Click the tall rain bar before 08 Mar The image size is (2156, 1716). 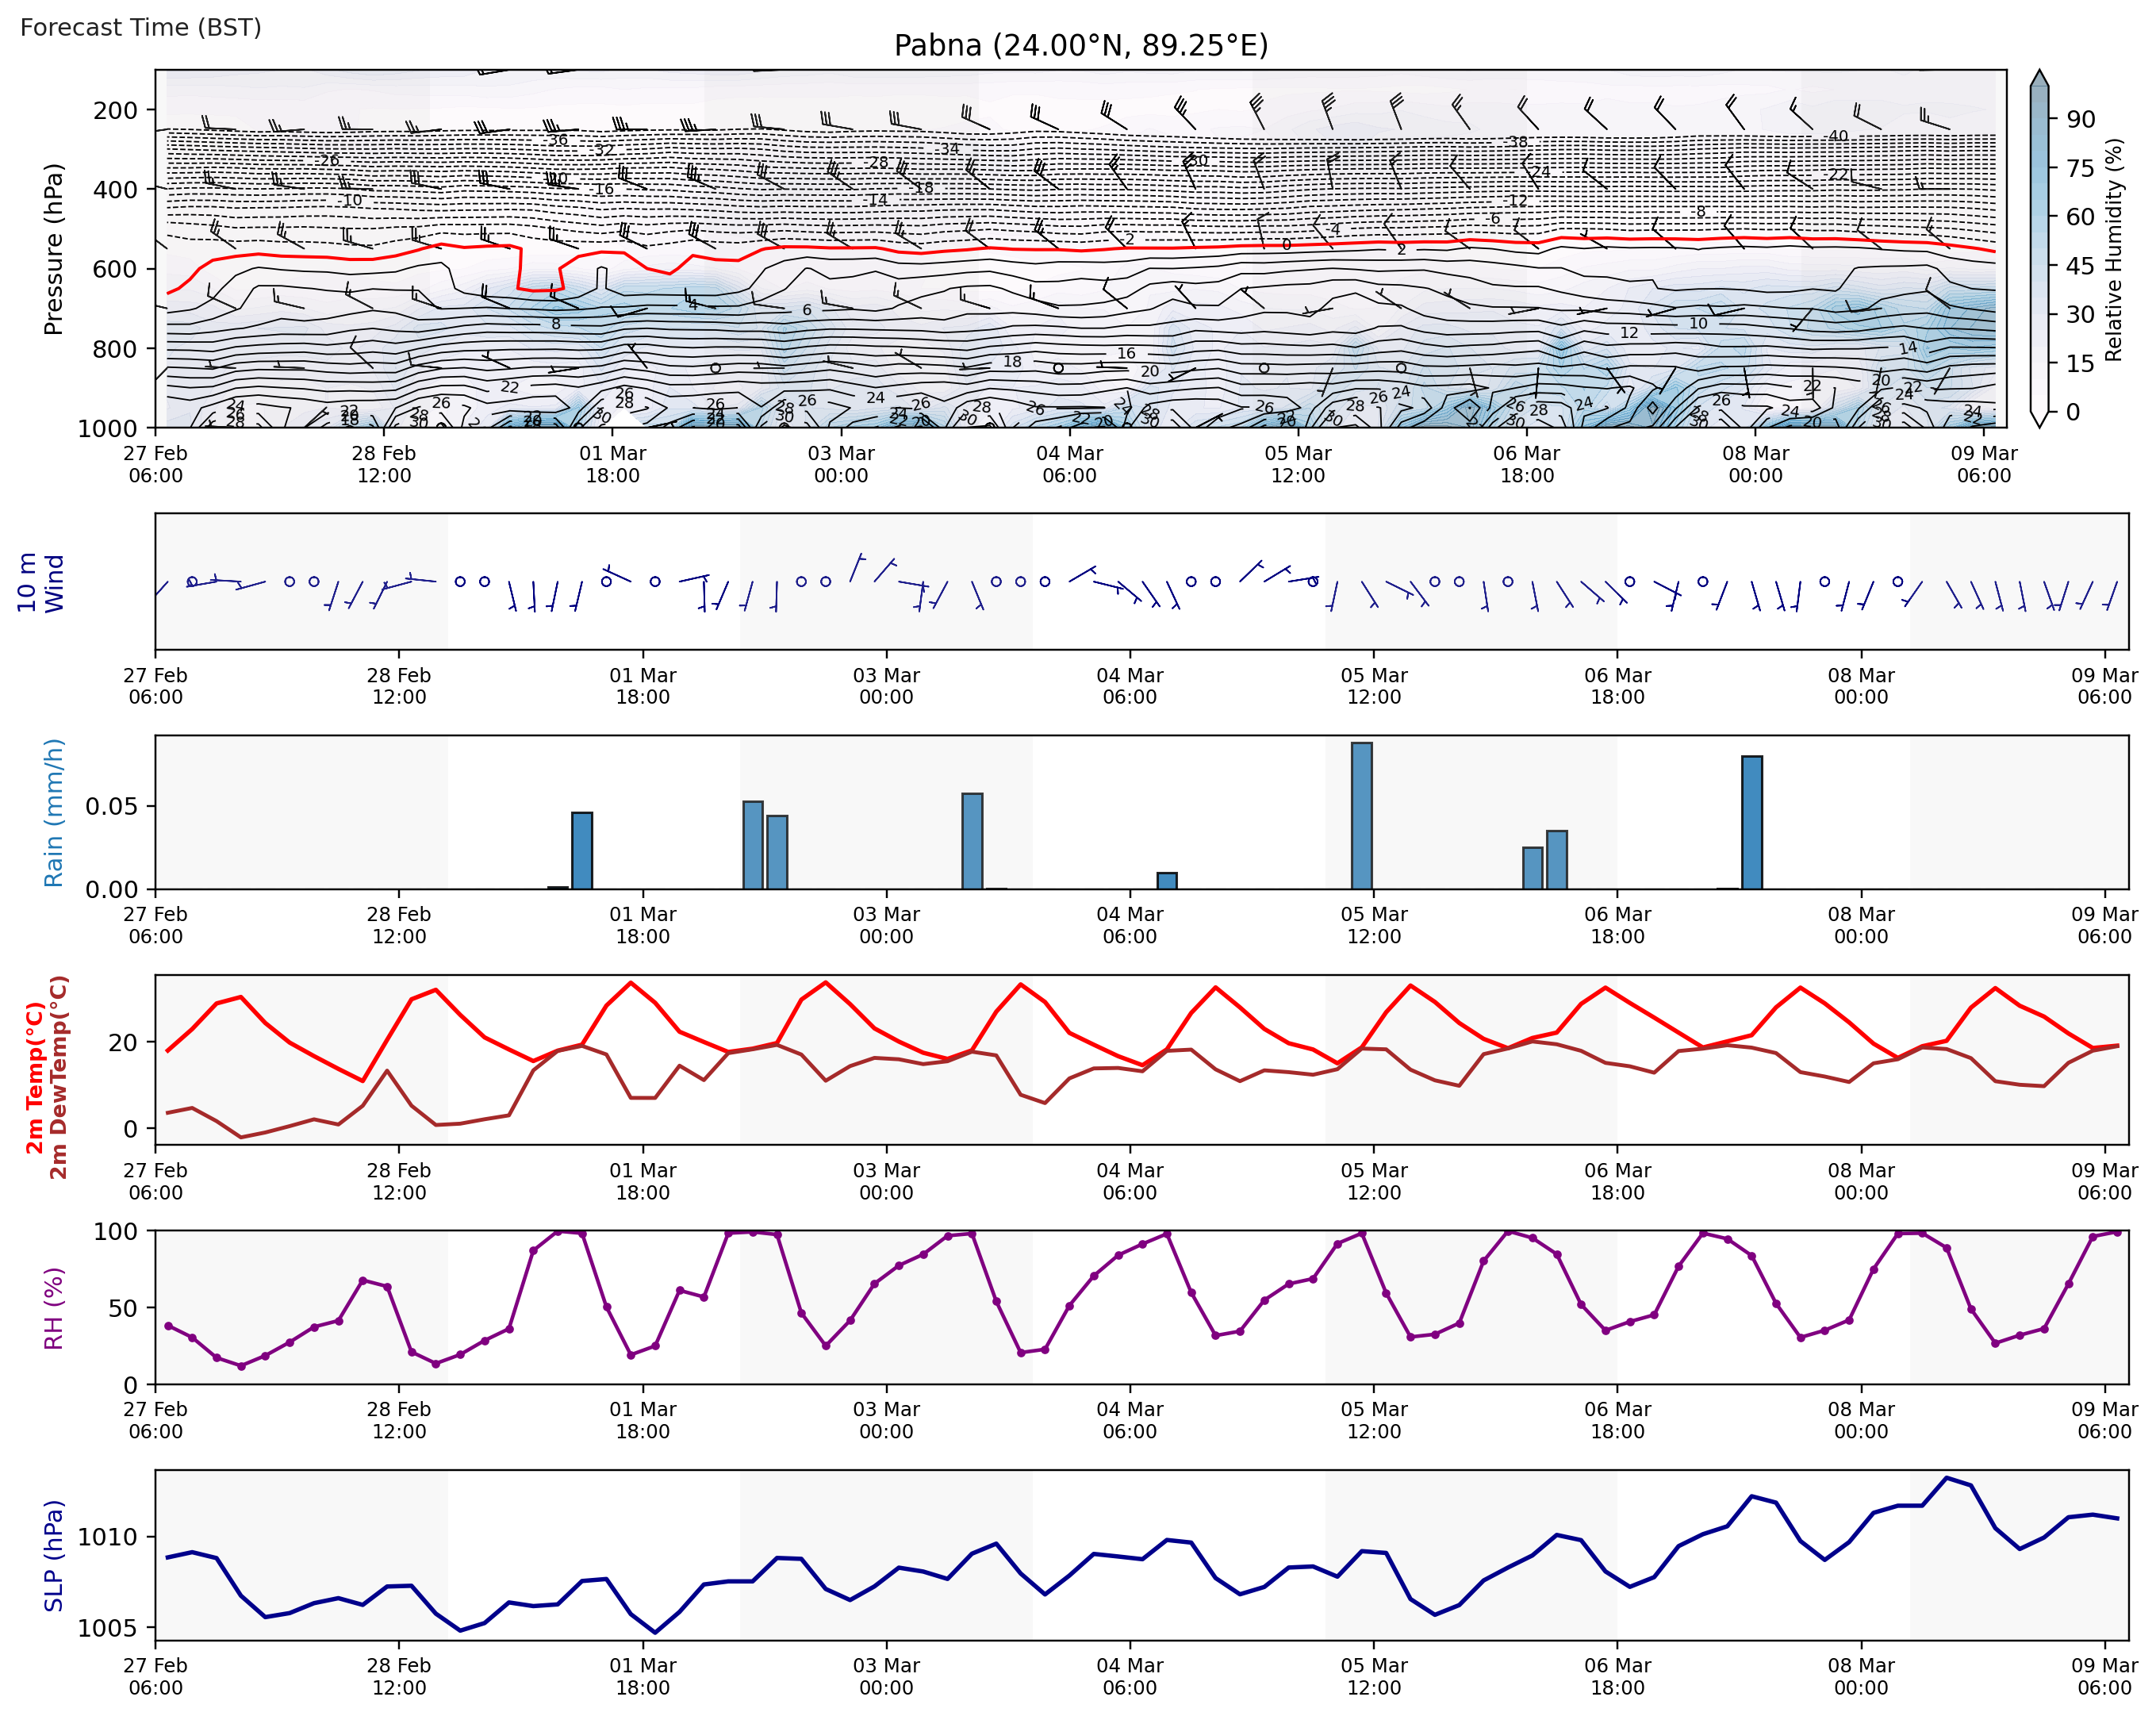1751,822
